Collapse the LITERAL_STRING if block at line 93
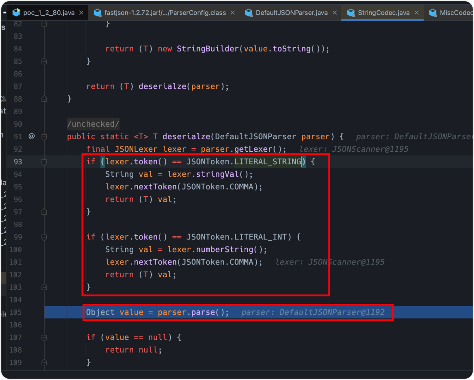 point(44,161)
